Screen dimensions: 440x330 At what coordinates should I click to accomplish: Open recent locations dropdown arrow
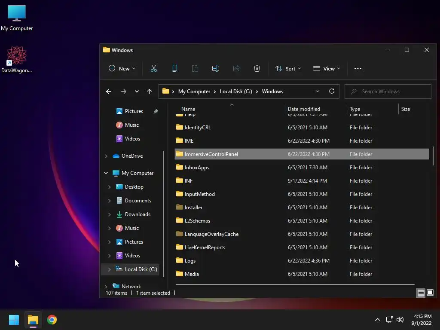pos(137,92)
